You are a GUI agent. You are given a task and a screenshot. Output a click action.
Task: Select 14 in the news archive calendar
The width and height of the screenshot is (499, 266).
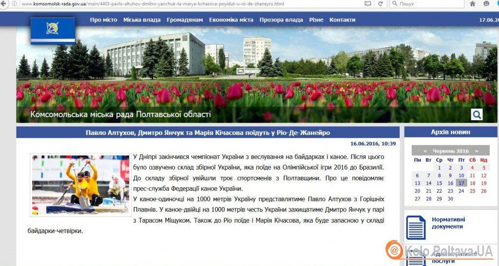429,183
